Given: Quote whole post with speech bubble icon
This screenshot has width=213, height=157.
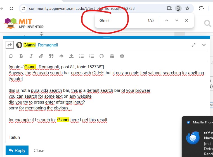Looking at the screenshot, I should click(11, 56).
